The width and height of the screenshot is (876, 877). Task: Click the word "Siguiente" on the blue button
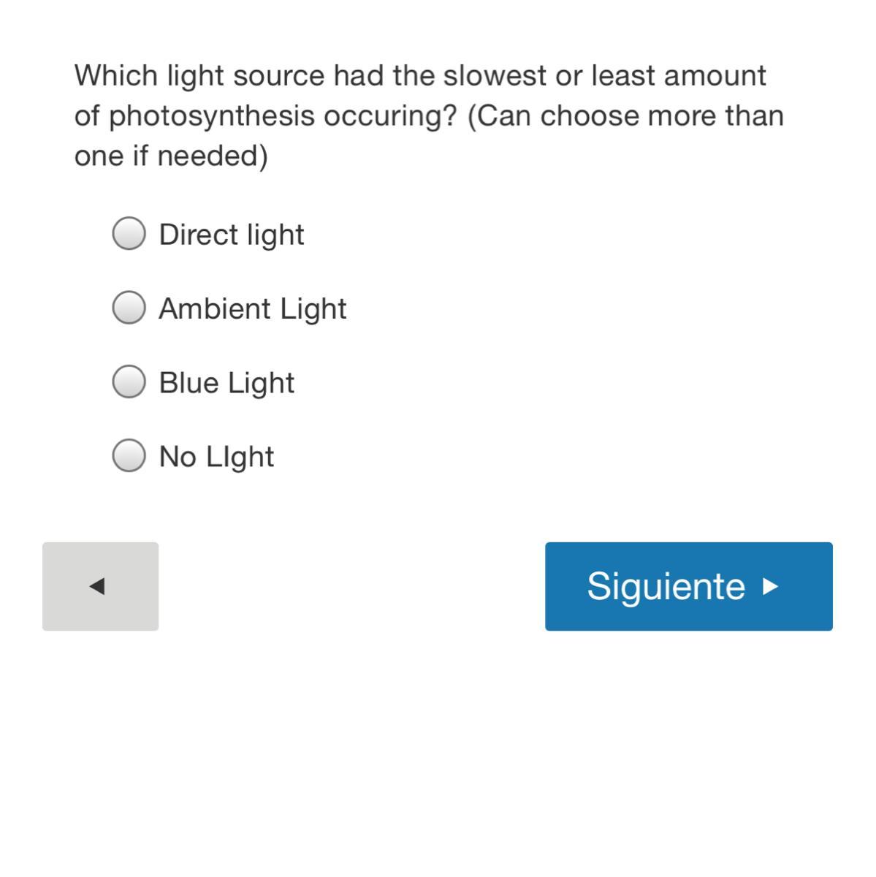pyautogui.click(x=666, y=586)
